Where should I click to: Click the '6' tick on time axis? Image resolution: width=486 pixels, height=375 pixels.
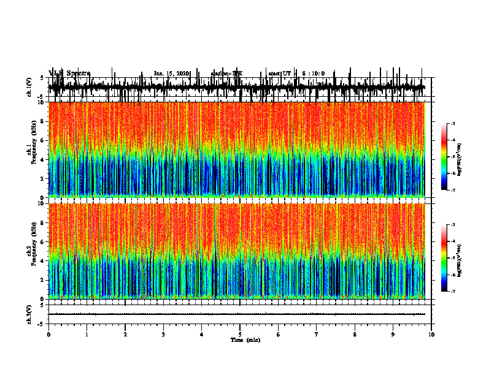tap(279, 335)
